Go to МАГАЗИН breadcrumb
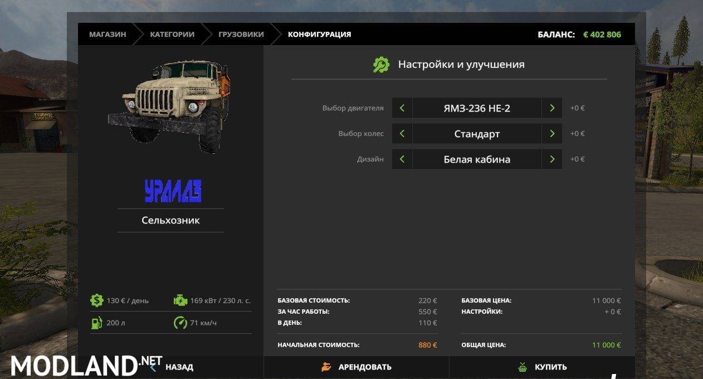The image size is (703, 379). 108,35
